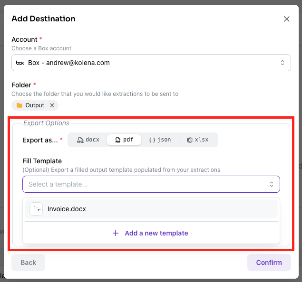Click the orange Output folder icon
Image resolution: width=302 pixels, height=282 pixels.
click(19, 105)
